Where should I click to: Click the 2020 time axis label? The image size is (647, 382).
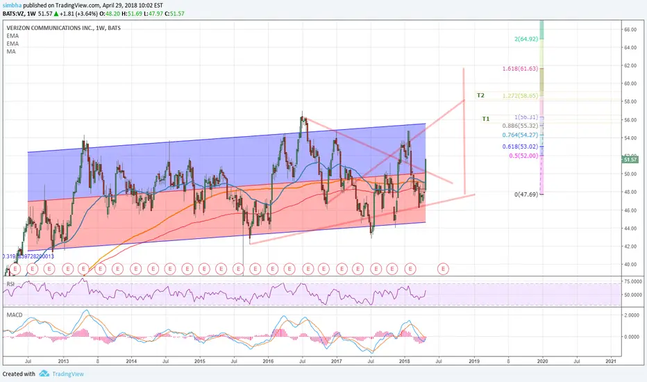542,361
